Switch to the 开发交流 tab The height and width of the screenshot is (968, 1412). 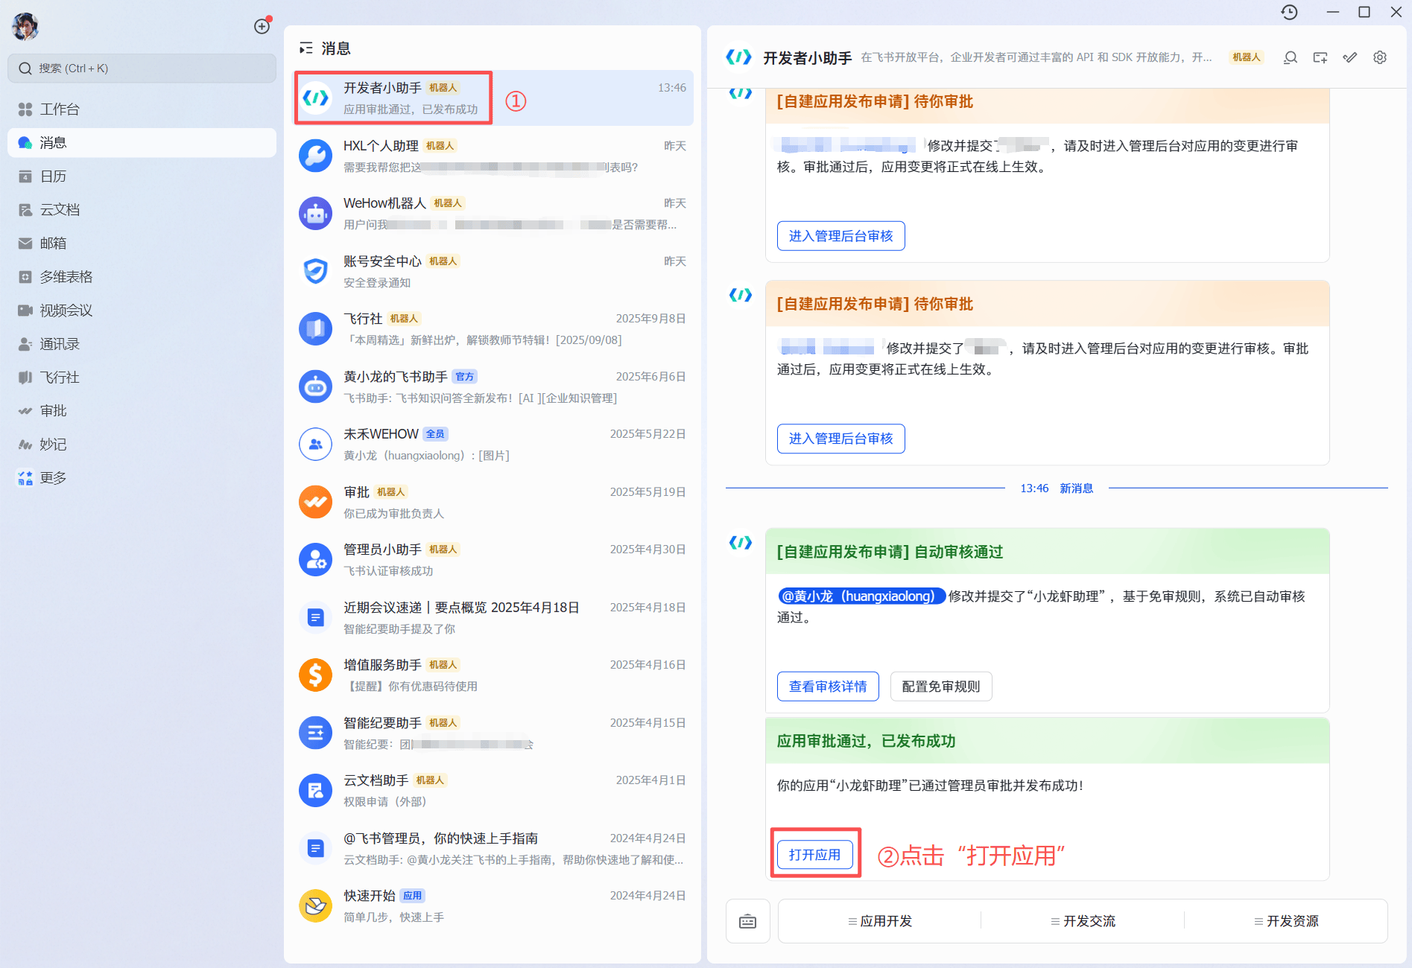1084,921
